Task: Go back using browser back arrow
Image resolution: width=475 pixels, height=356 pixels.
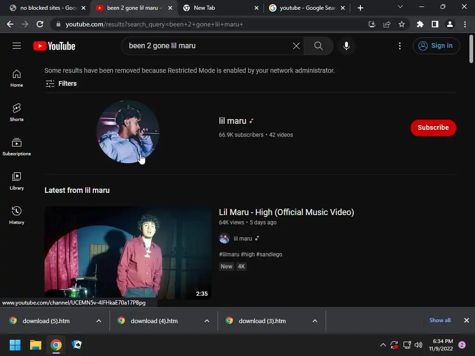Action: coord(10,24)
